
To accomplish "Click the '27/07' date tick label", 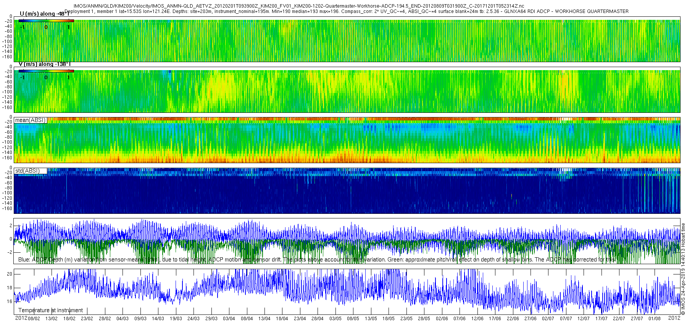I will pos(637,319).
